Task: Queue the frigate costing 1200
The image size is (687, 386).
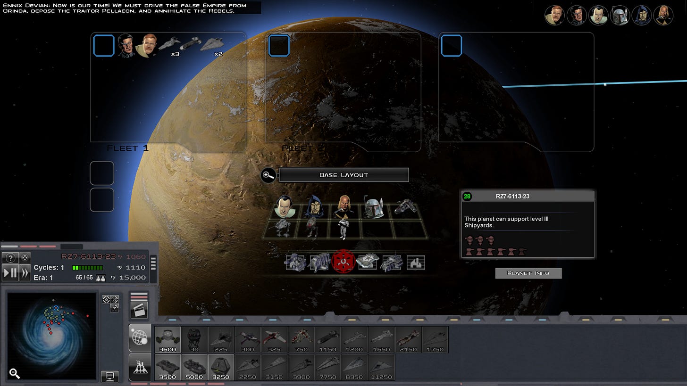Action: pyautogui.click(x=354, y=340)
